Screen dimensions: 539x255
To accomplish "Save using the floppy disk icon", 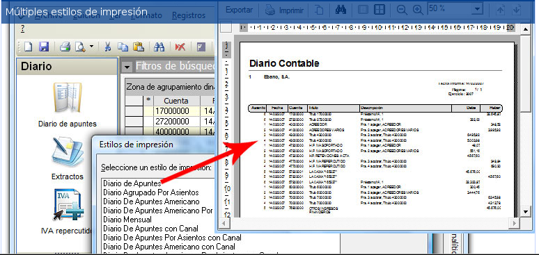I will coord(44,47).
